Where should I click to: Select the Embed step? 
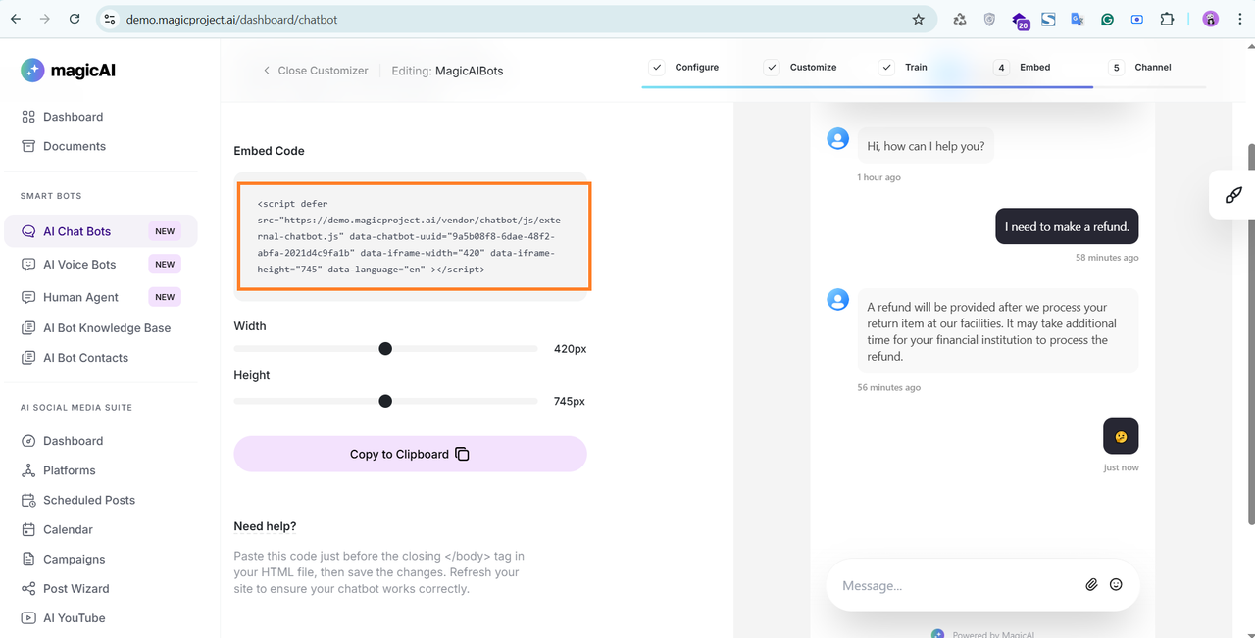pos(1022,67)
